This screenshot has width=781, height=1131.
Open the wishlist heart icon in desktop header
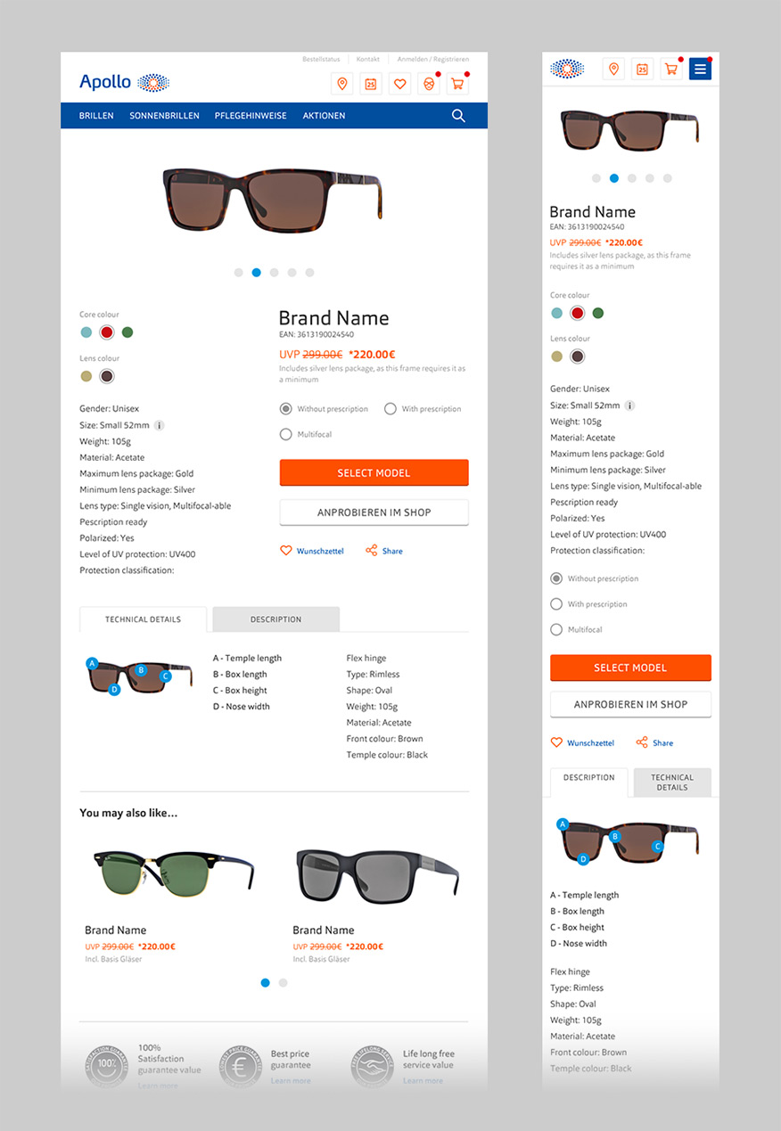(400, 84)
